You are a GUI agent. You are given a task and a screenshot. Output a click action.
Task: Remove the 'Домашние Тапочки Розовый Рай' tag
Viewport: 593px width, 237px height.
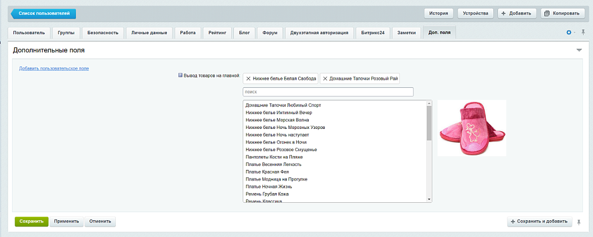[x=325, y=79]
